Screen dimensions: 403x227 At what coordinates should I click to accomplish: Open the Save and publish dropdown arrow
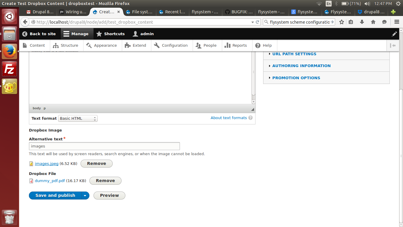[x=85, y=195]
